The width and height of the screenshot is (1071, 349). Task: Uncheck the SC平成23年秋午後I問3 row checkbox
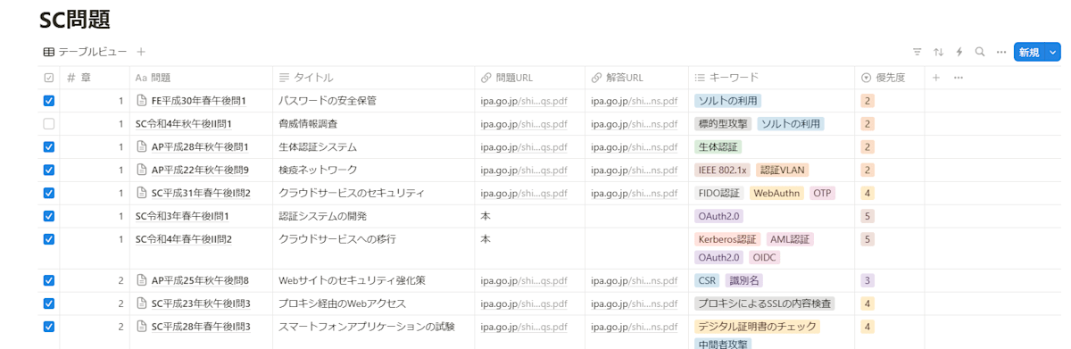coord(49,303)
